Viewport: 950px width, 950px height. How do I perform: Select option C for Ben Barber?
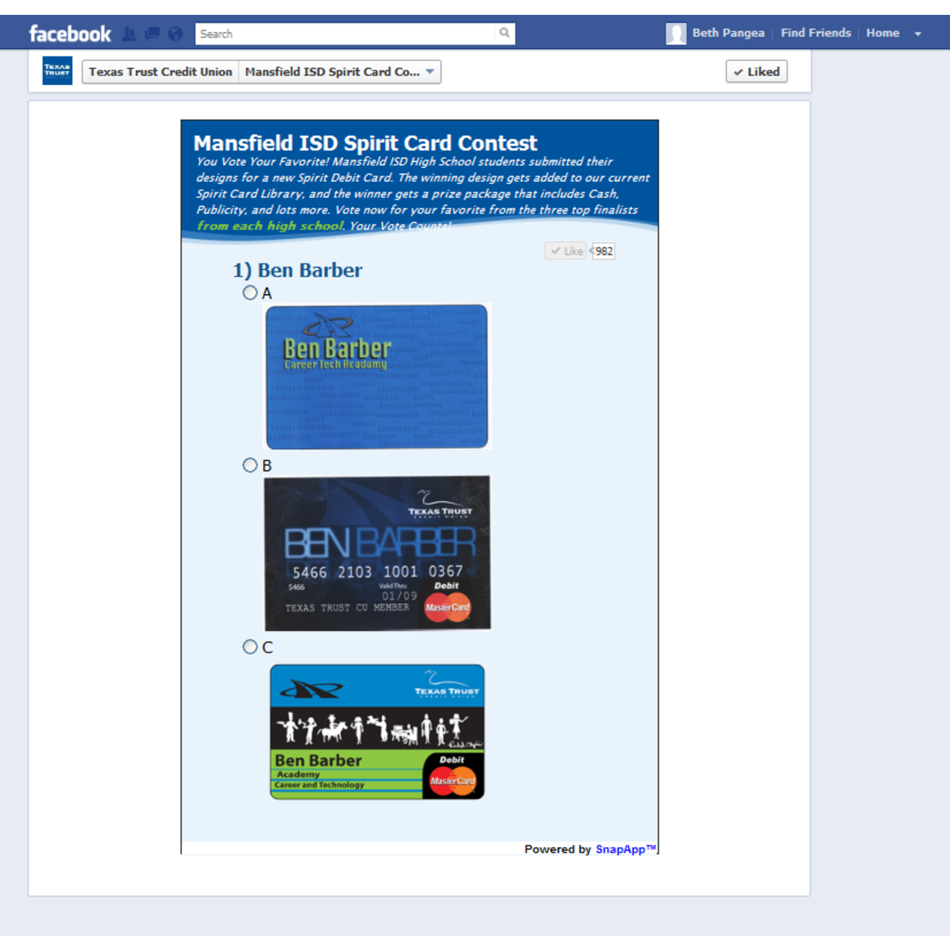pyautogui.click(x=250, y=647)
